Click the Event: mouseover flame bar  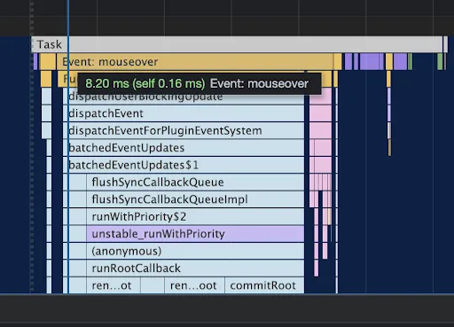click(x=195, y=62)
